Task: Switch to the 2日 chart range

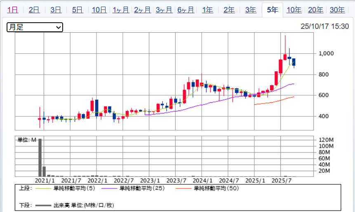Action: click(34, 10)
